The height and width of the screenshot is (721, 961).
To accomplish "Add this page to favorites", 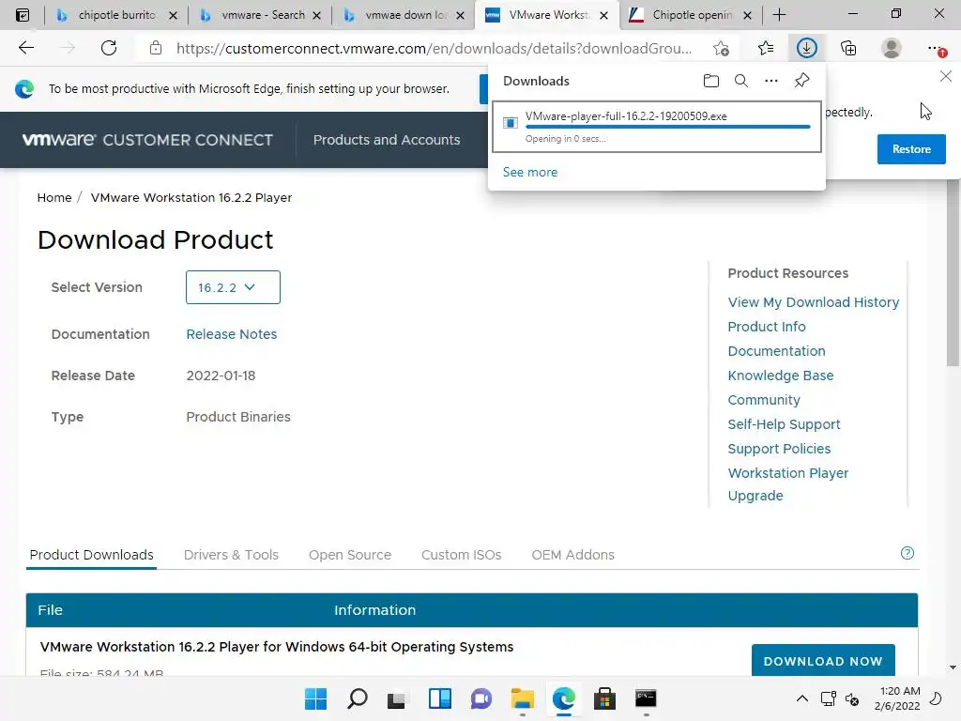I will click(x=721, y=48).
